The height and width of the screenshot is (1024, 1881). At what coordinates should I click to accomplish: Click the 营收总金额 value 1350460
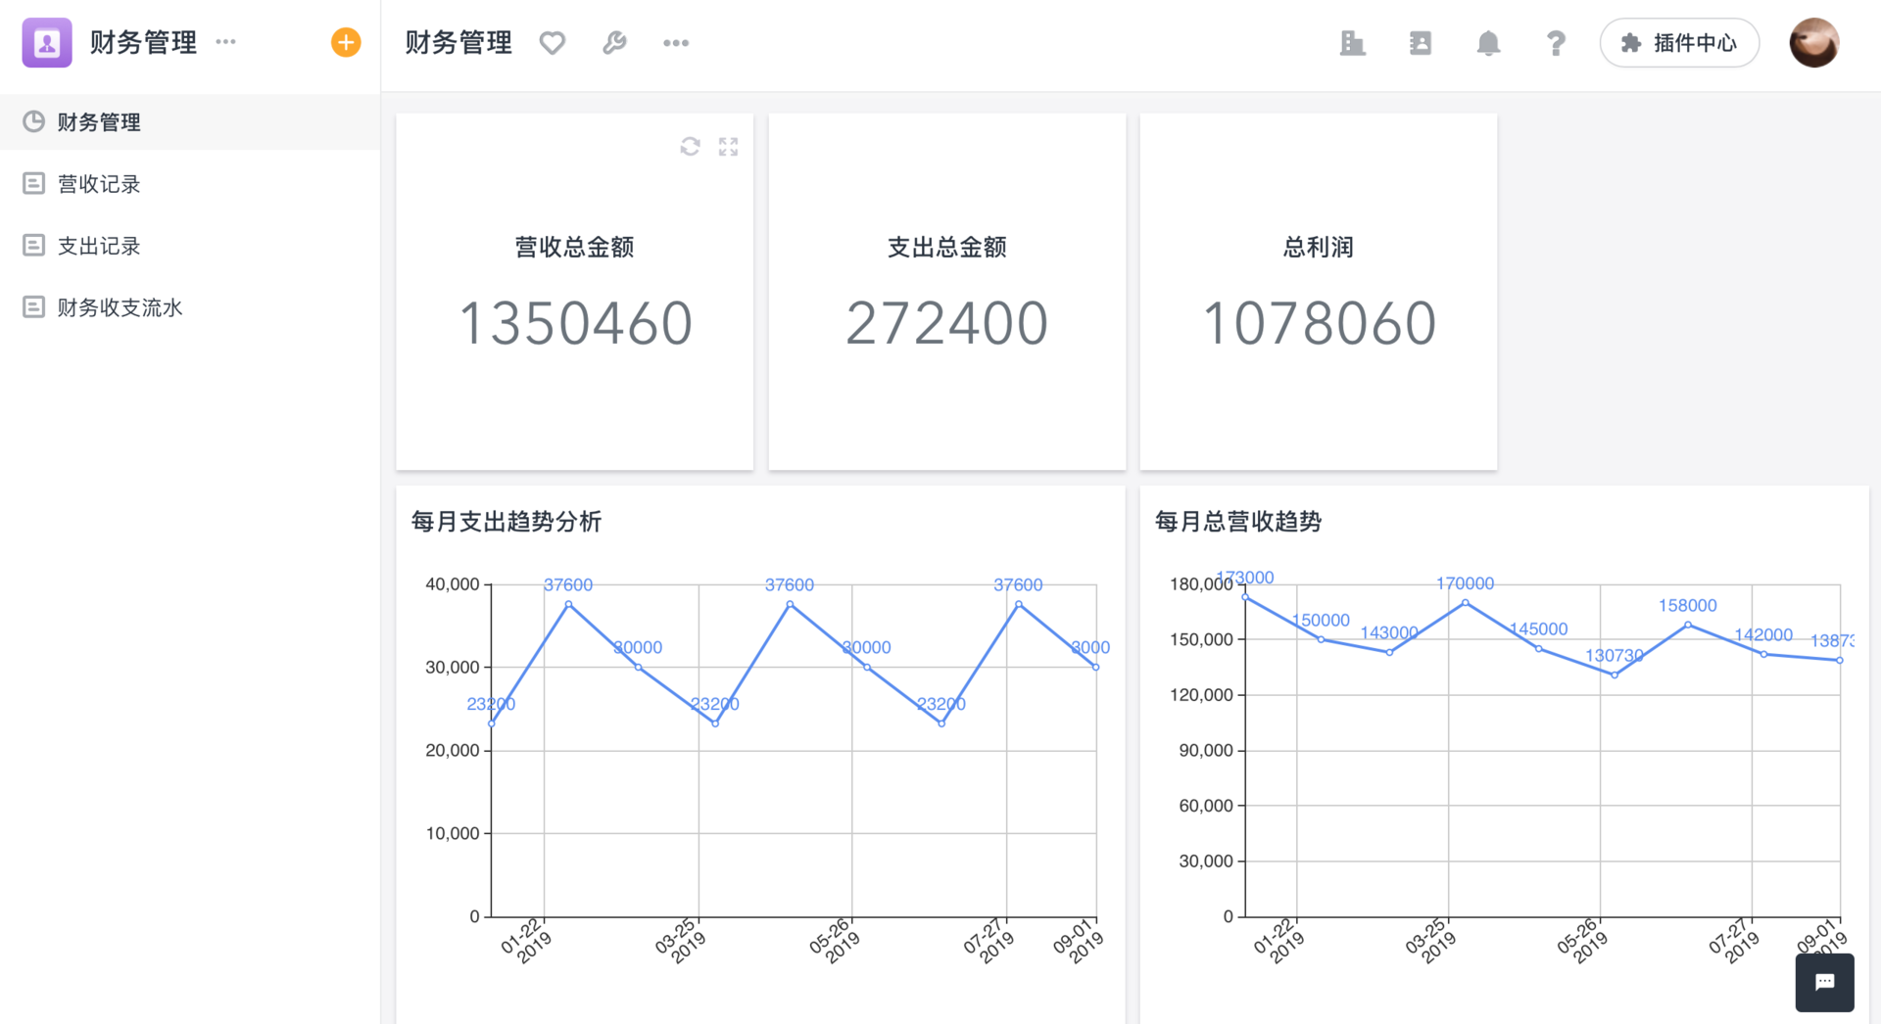point(575,323)
